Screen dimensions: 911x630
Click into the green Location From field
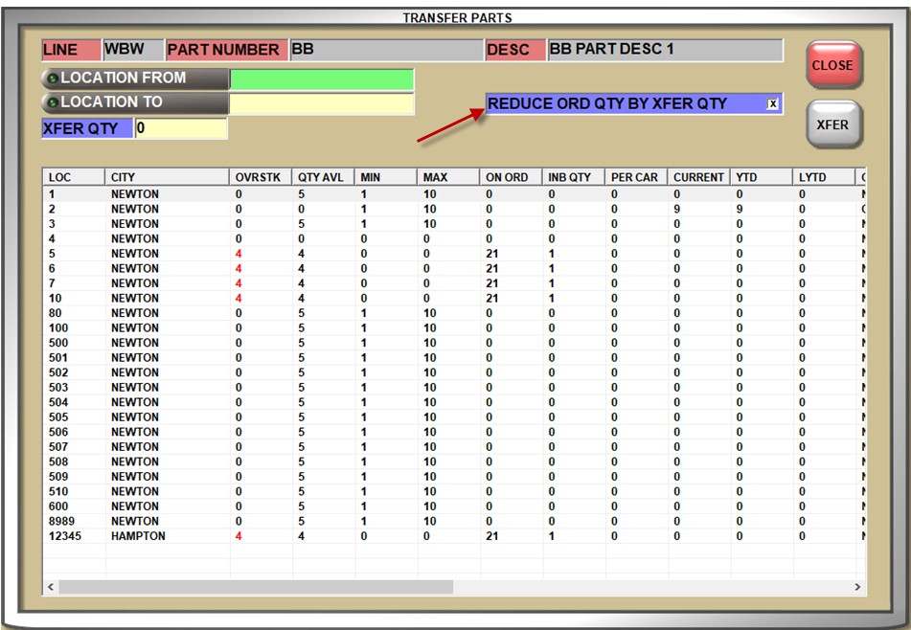(x=322, y=79)
